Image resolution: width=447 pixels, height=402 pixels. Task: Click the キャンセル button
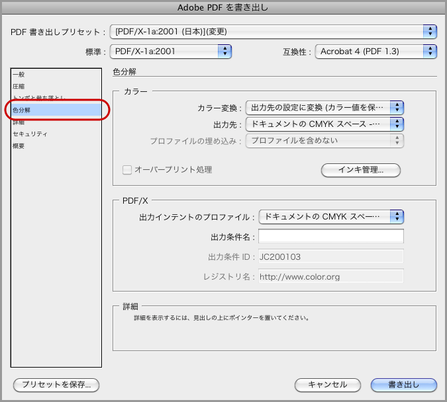328,385
